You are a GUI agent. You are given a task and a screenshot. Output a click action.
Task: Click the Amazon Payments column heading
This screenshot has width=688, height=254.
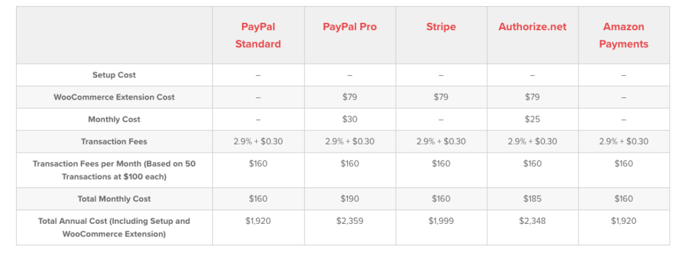click(x=623, y=36)
